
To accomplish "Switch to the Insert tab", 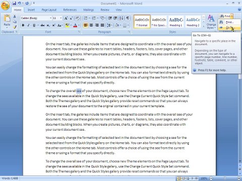I will [x=31, y=10].
